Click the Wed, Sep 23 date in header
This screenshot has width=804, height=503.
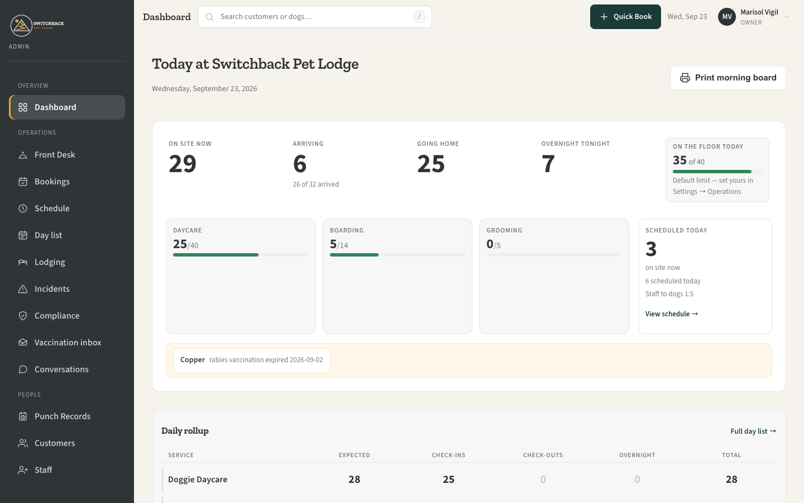[687, 17]
